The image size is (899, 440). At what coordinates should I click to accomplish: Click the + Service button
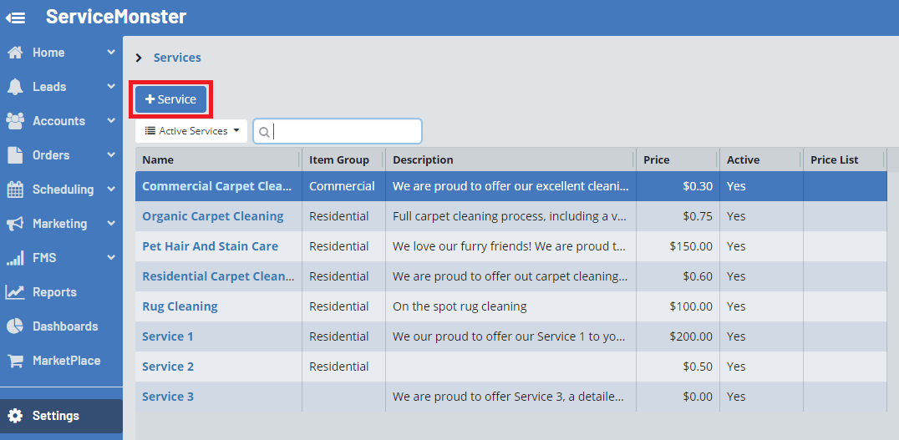170,99
